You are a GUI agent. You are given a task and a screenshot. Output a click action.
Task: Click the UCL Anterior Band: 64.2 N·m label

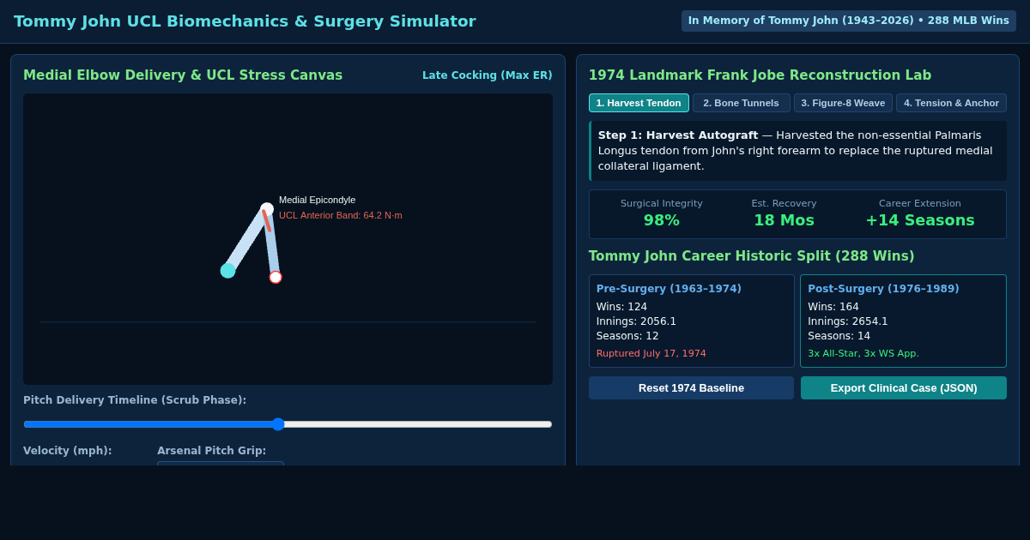point(341,215)
